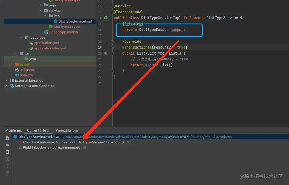Click the pojo folder icon
The height and width of the screenshot is (185, 289).
46,5
